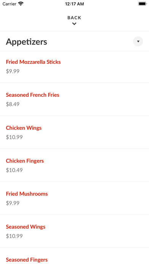Viewport: 149px width, 264px height.
Task: Tap the BACK label at top
Action: click(x=74, y=18)
